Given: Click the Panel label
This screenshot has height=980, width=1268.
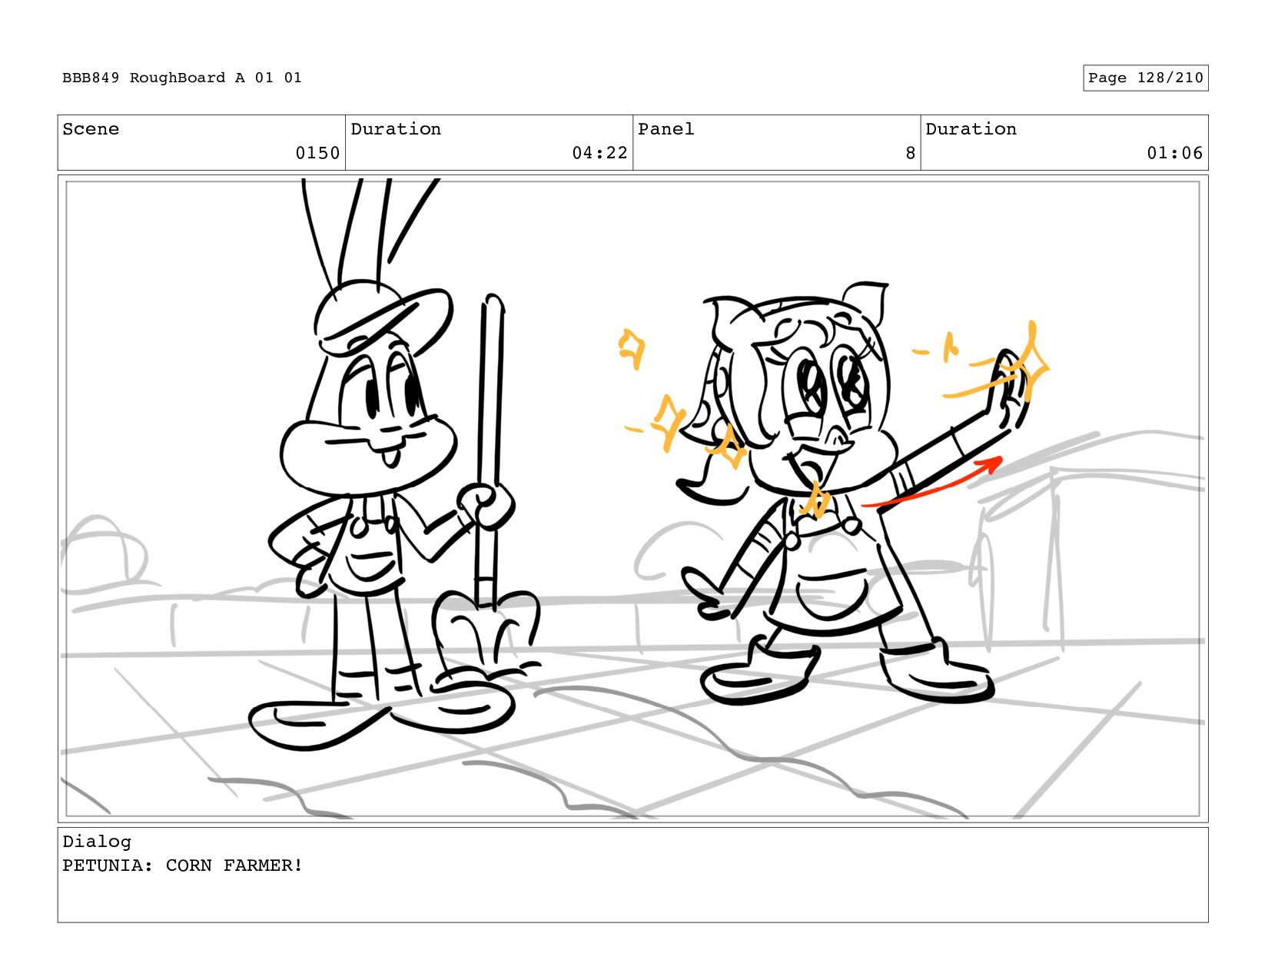Looking at the screenshot, I should click(666, 129).
